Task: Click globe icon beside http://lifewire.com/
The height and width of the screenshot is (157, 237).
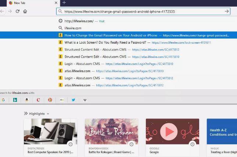Action: pyautogui.click(x=61, y=21)
